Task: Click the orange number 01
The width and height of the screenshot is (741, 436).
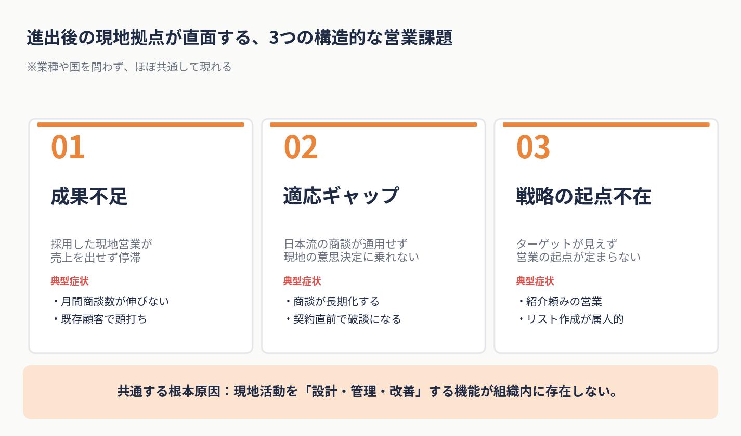Action: coord(68,147)
